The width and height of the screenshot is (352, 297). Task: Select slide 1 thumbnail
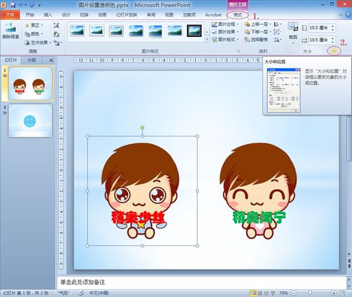pyautogui.click(x=31, y=83)
